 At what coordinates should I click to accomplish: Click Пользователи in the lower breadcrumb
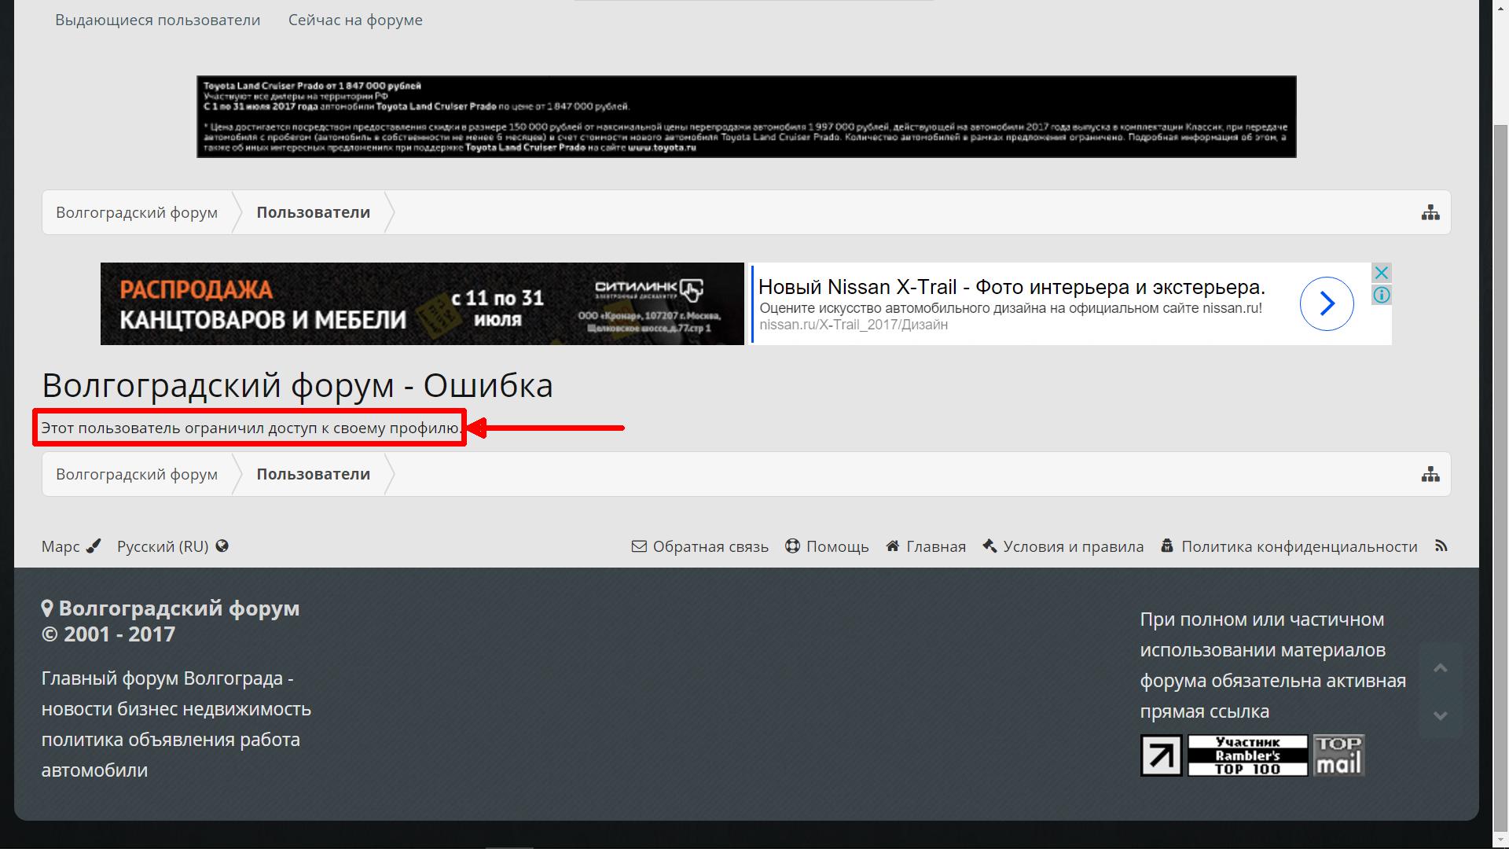point(313,474)
